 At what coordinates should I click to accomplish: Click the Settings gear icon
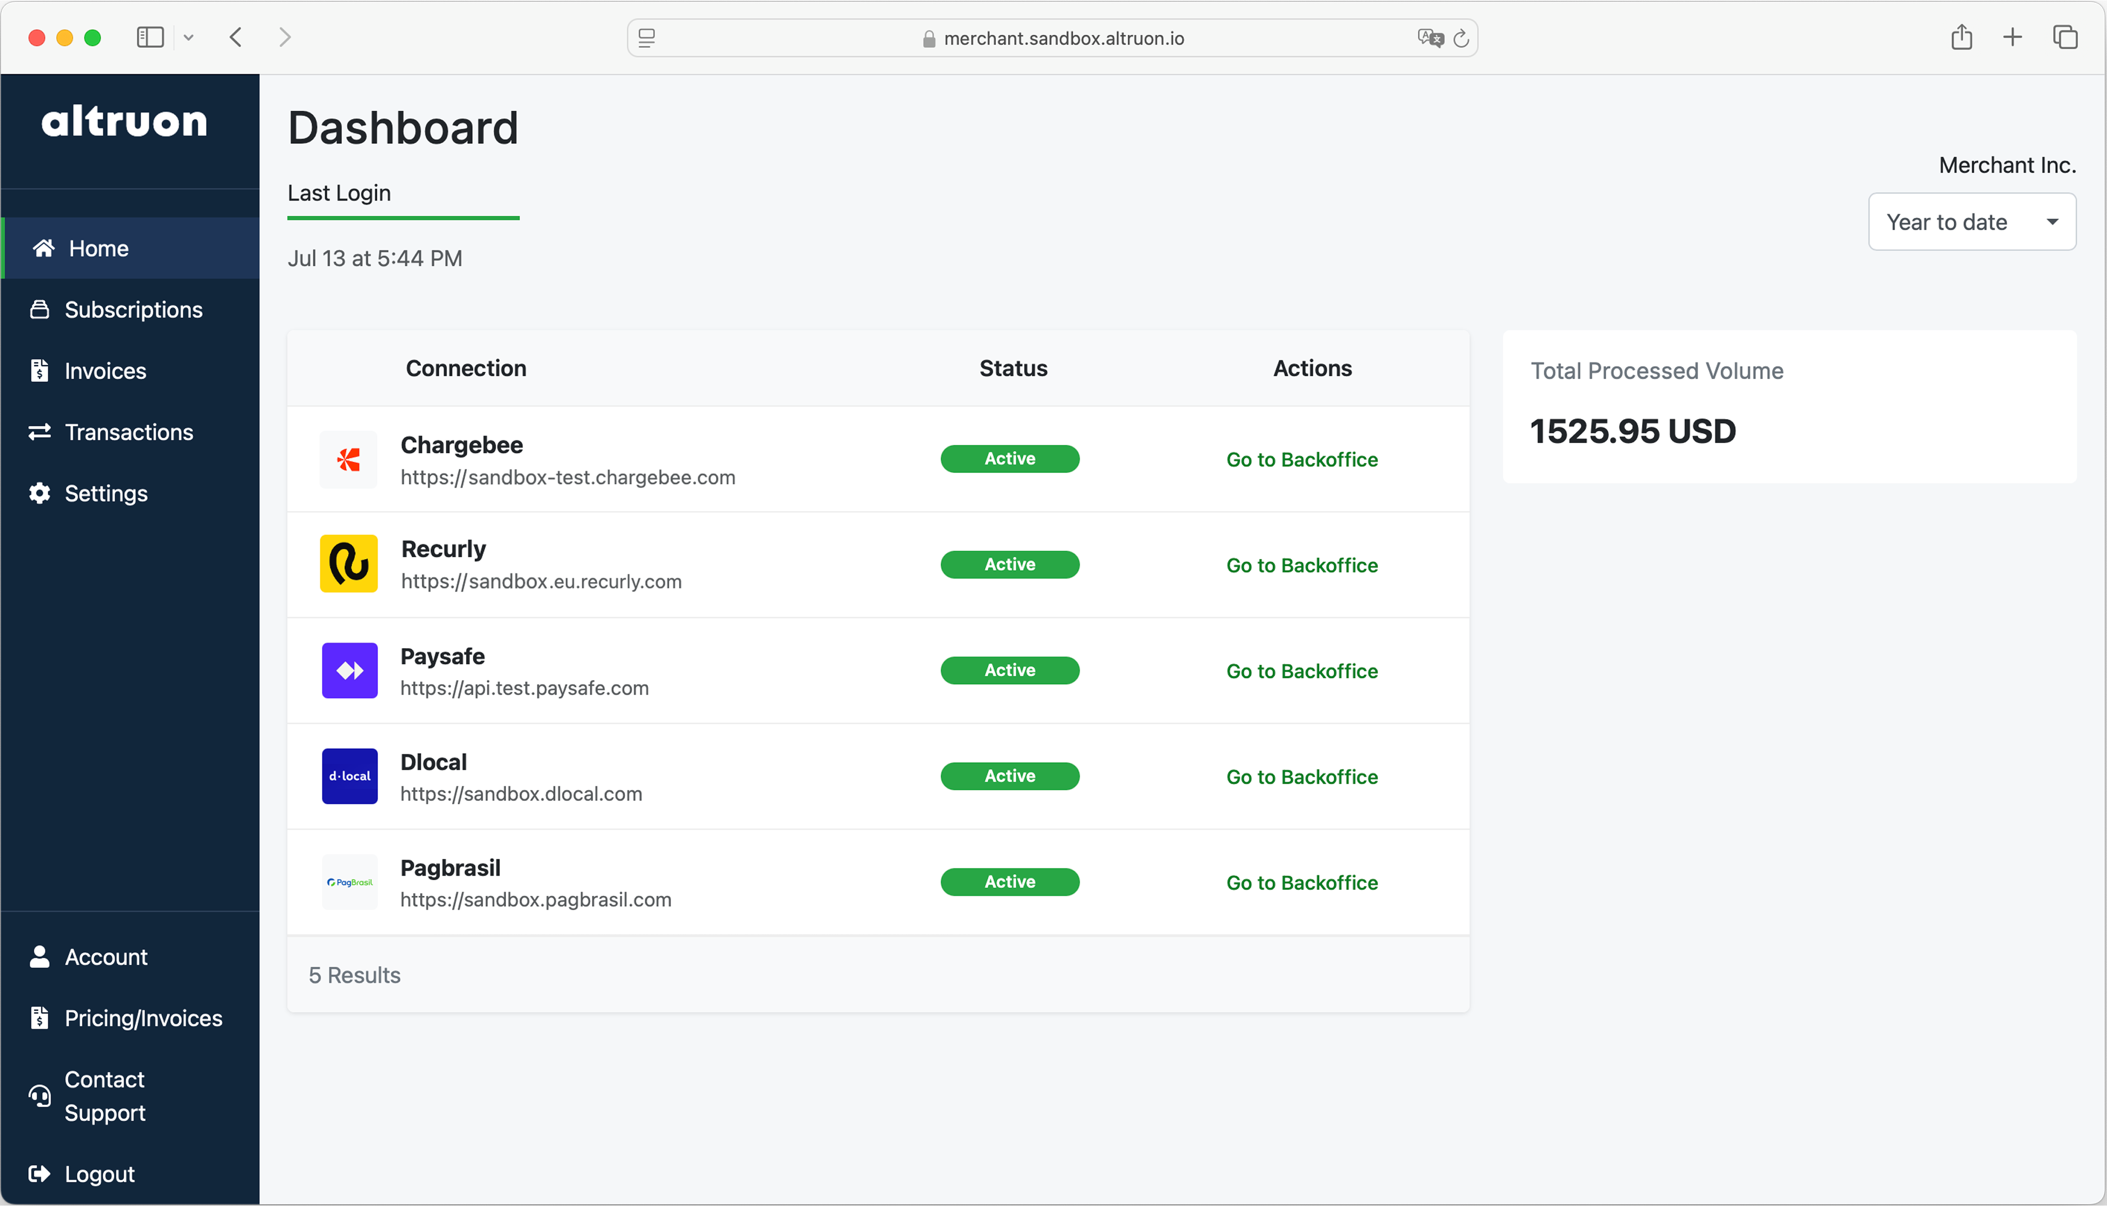pyautogui.click(x=39, y=494)
